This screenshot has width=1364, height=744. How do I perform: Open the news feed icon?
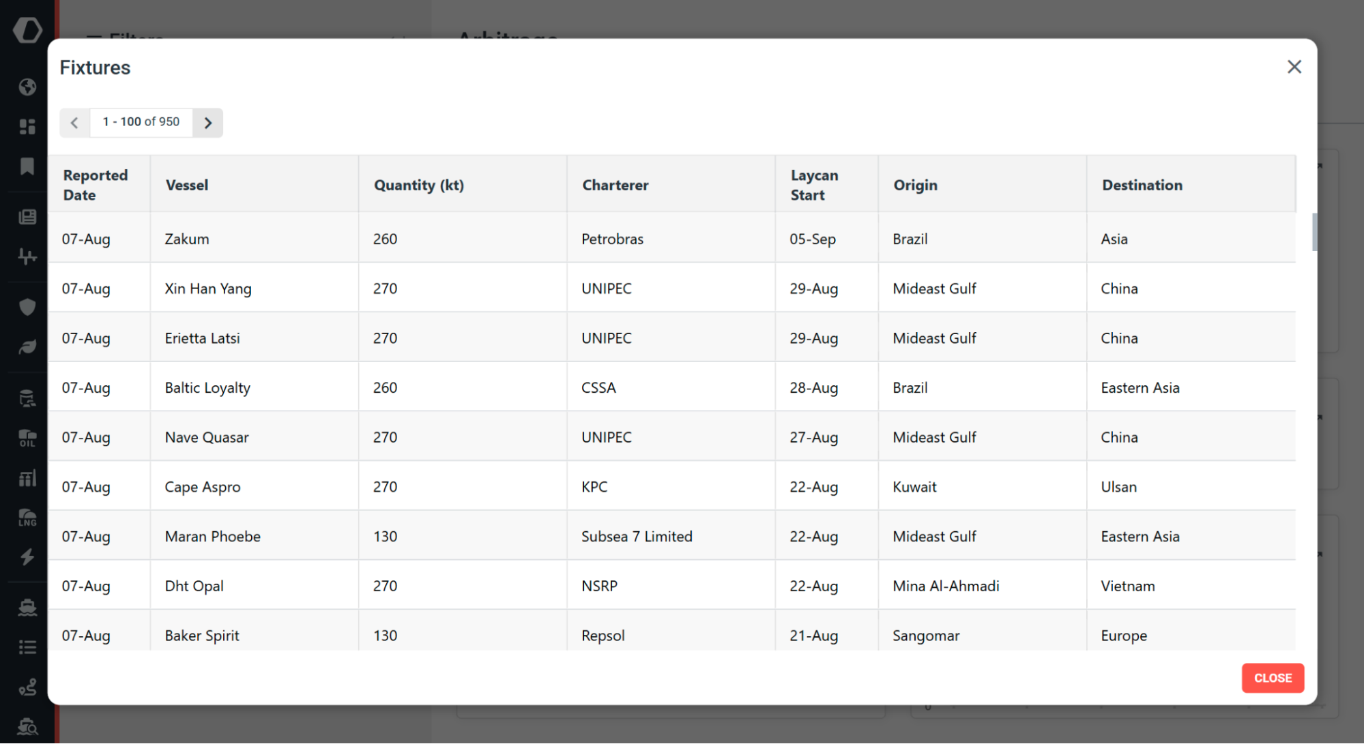[x=27, y=217]
